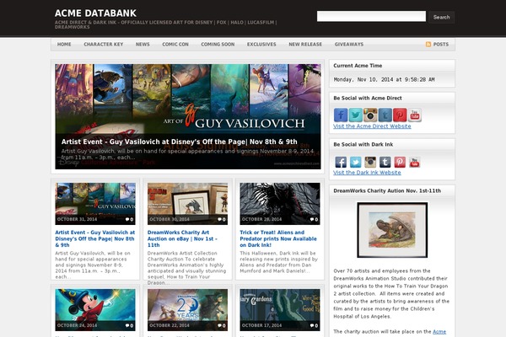
Task: Open Acme Direct's YouTube icon
Action: tap(414, 115)
